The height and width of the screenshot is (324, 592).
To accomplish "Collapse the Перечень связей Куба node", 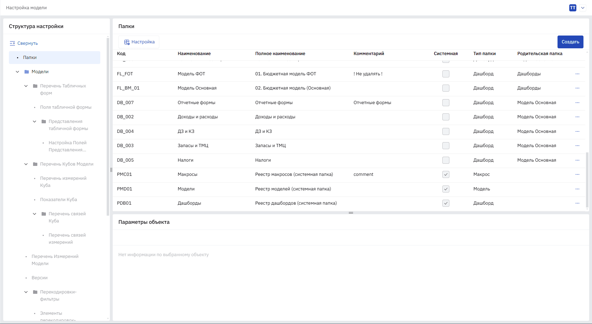I will (x=34, y=214).
